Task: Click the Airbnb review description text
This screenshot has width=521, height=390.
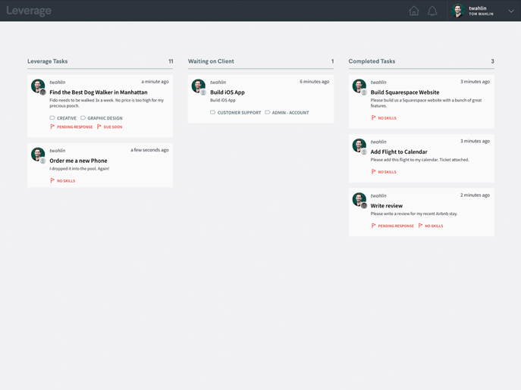Action: click(x=414, y=214)
